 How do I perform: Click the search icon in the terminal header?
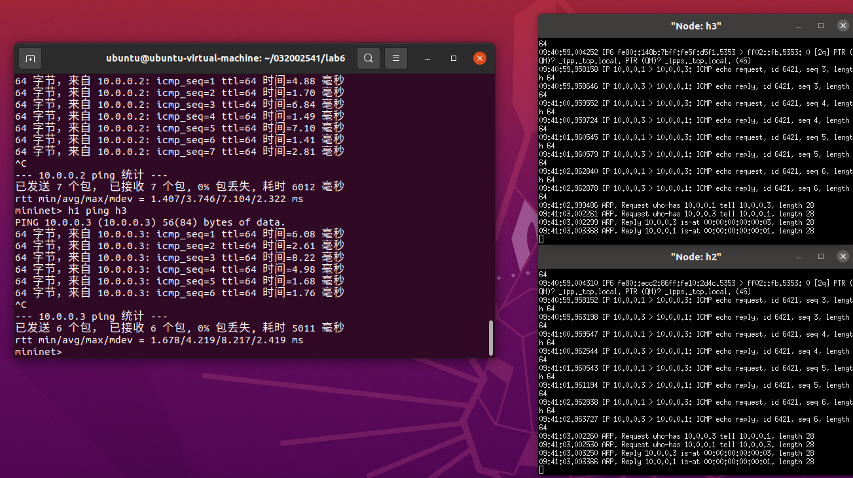tap(369, 58)
